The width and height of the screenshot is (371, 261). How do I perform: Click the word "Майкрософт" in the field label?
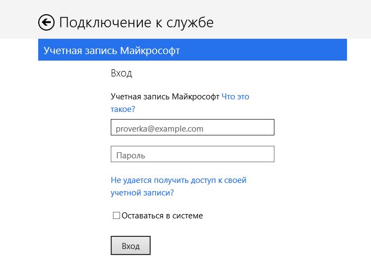click(195, 97)
